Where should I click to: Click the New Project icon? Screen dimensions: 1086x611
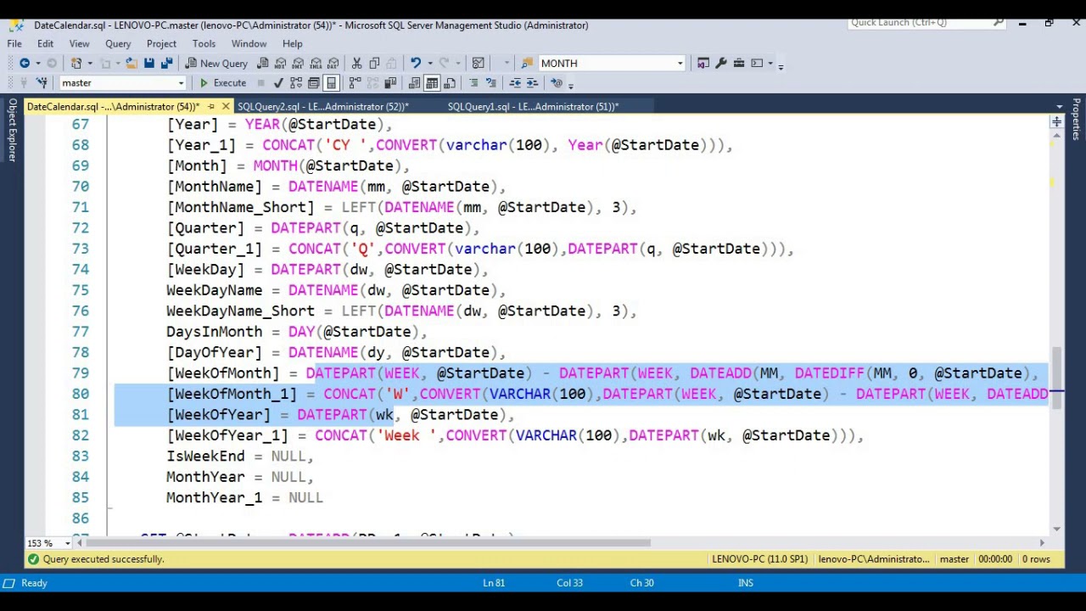[x=76, y=63]
